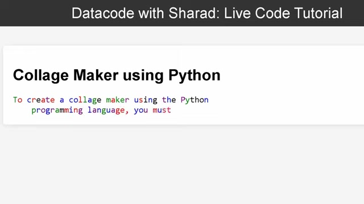Image resolution: width=364 pixels, height=204 pixels.
Task: Click the word 'create' in the colored text
Action: click(41, 100)
